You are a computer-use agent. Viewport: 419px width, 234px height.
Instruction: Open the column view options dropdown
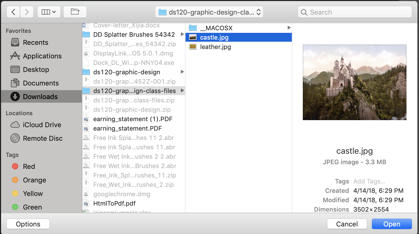click(49, 12)
